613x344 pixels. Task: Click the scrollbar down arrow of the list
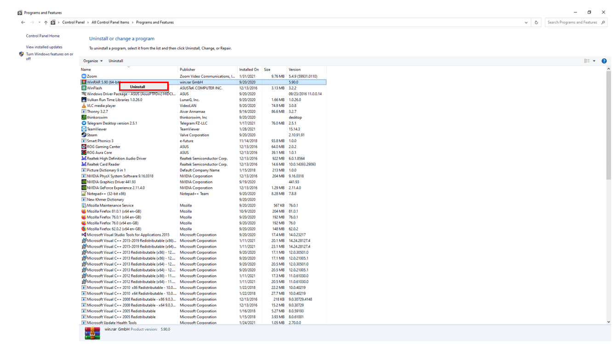pyautogui.click(x=609, y=322)
